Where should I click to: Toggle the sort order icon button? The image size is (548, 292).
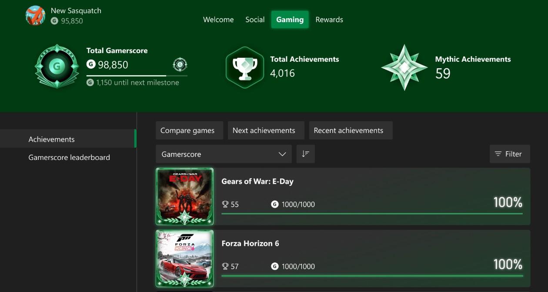306,154
